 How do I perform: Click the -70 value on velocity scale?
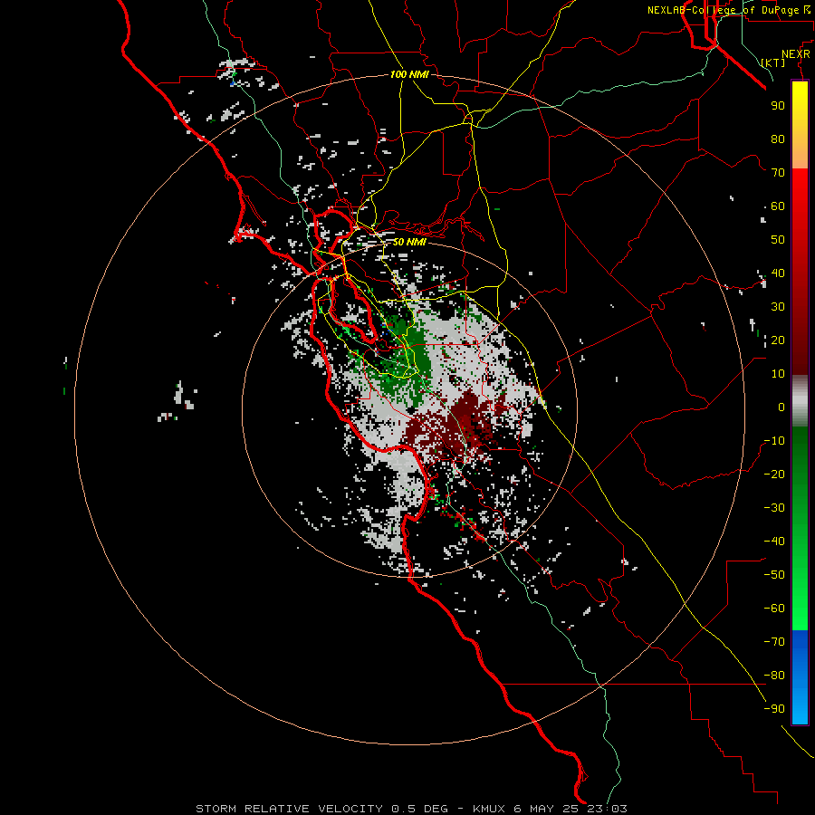click(774, 642)
